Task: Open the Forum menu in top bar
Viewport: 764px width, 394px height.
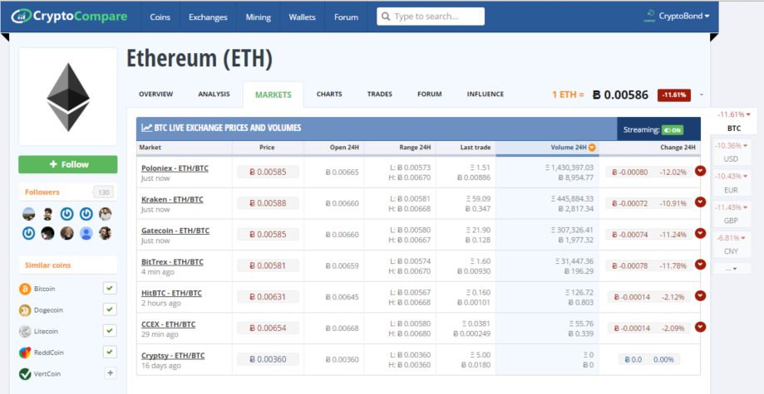Action: tap(346, 17)
